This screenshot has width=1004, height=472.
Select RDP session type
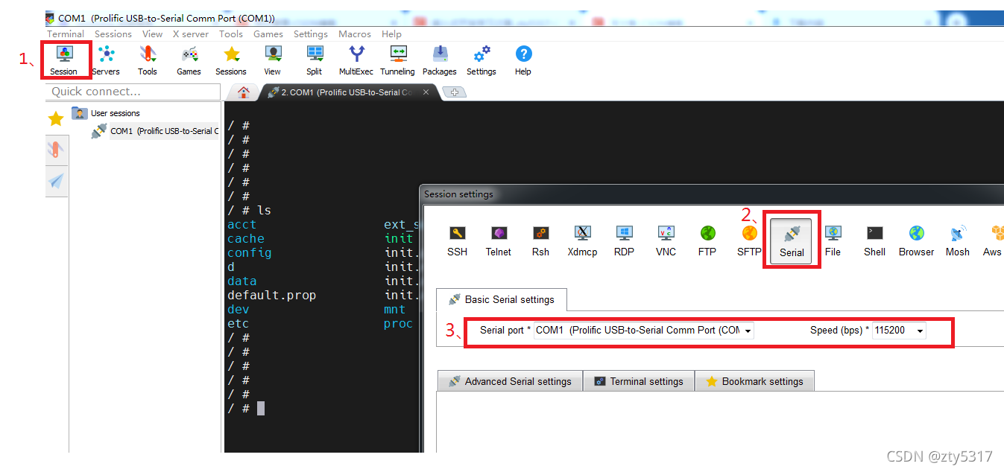coord(624,241)
